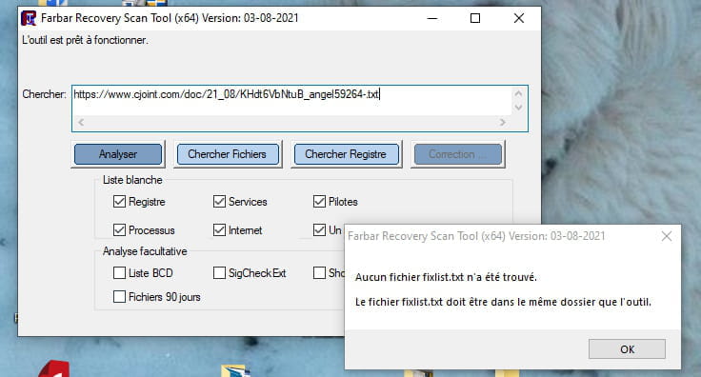Close the fixlist.txt error dialog

click(666, 236)
